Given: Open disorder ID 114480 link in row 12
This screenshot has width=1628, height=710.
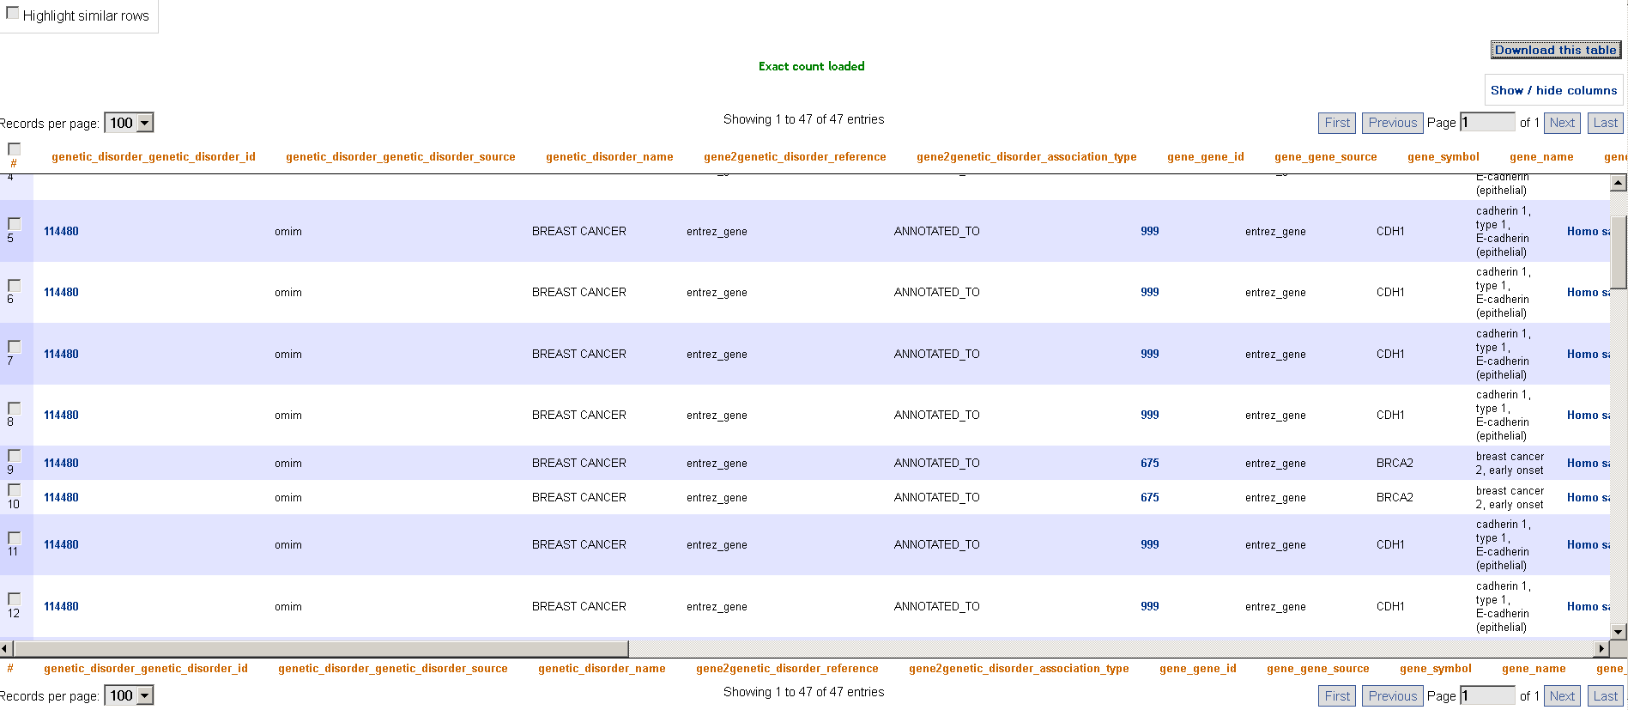Looking at the screenshot, I should point(61,606).
